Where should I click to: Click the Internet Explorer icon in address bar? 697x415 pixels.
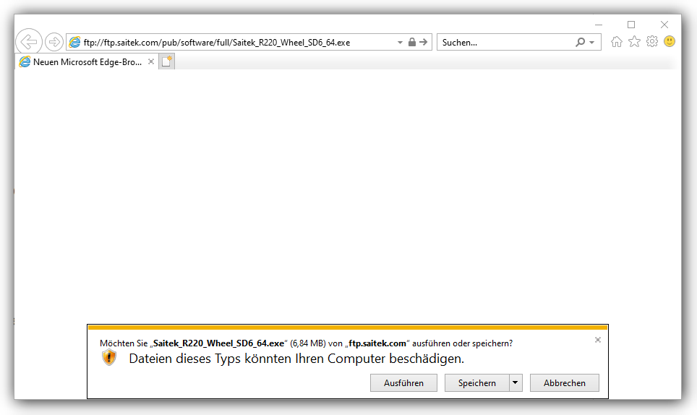point(74,42)
